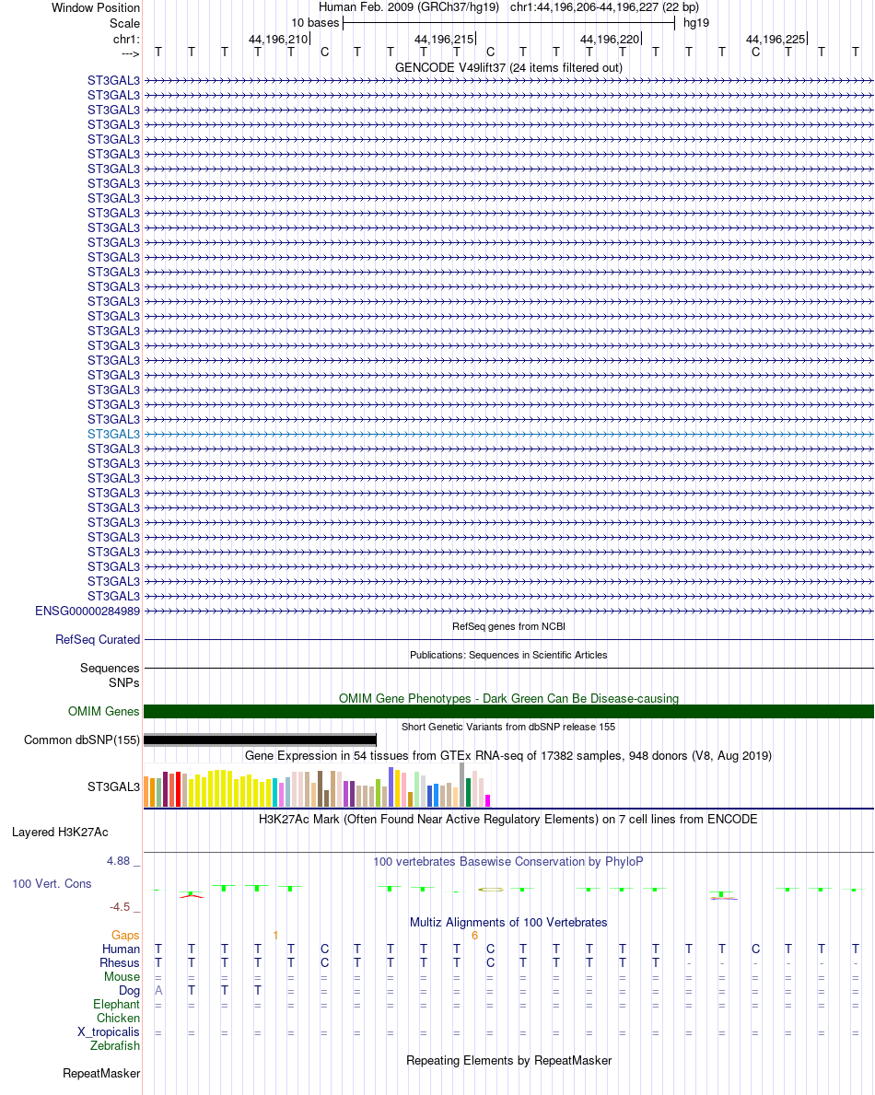Viewport: 875px width, 1095px height.
Task: Select the 'Human' alignment row label
Action: (x=121, y=949)
